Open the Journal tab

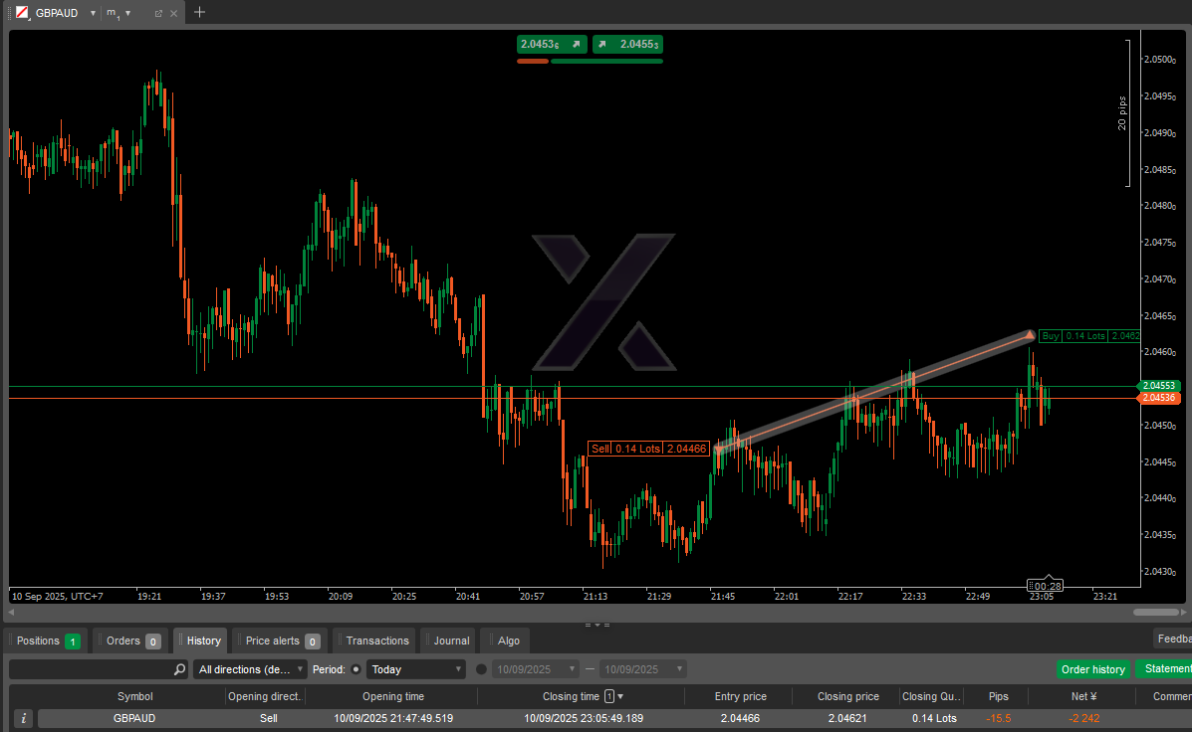coord(450,640)
